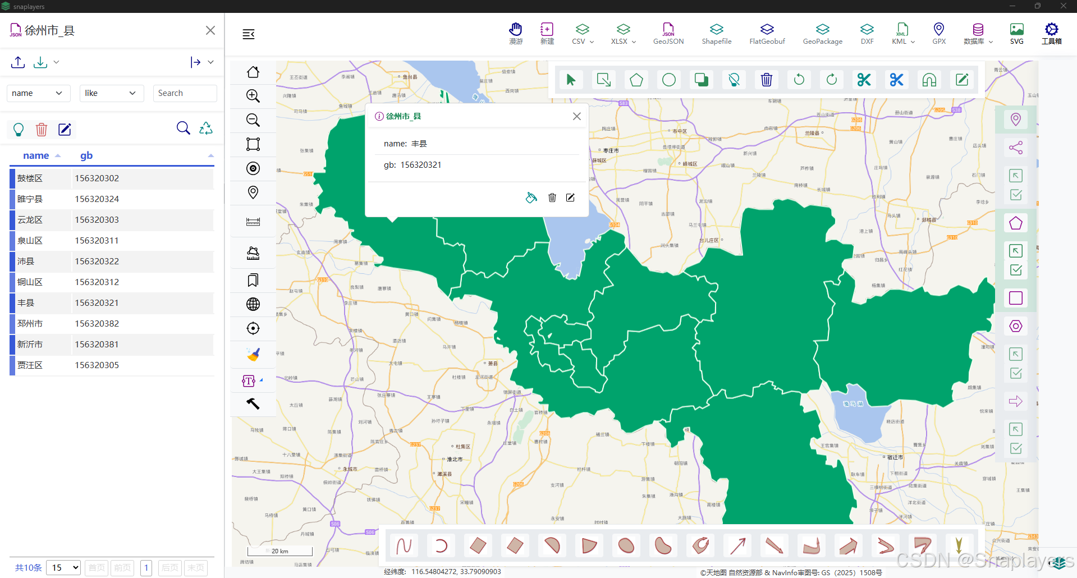Viewport: 1077px width, 578px height.
Task: Expand XLSX dropdown menu
Action: click(624, 34)
